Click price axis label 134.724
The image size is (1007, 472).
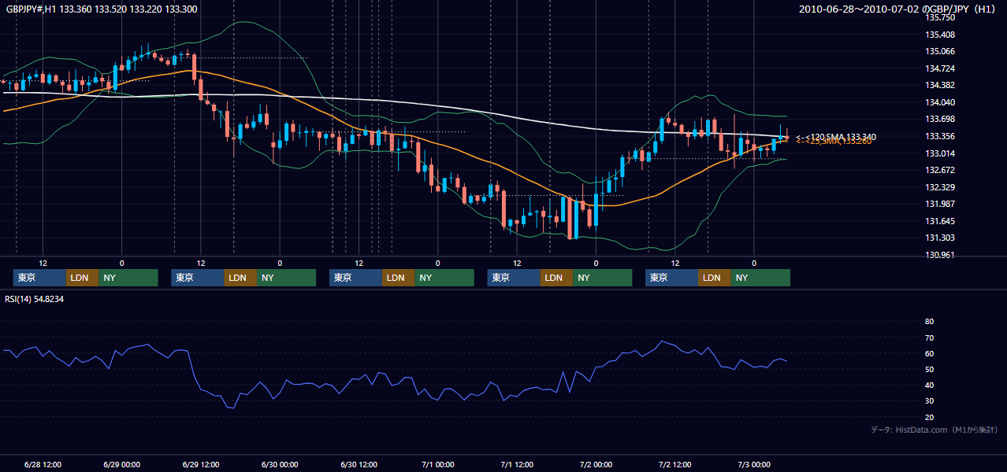coord(940,68)
